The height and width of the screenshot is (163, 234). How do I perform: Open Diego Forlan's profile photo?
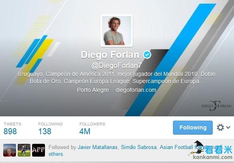pos(116,31)
